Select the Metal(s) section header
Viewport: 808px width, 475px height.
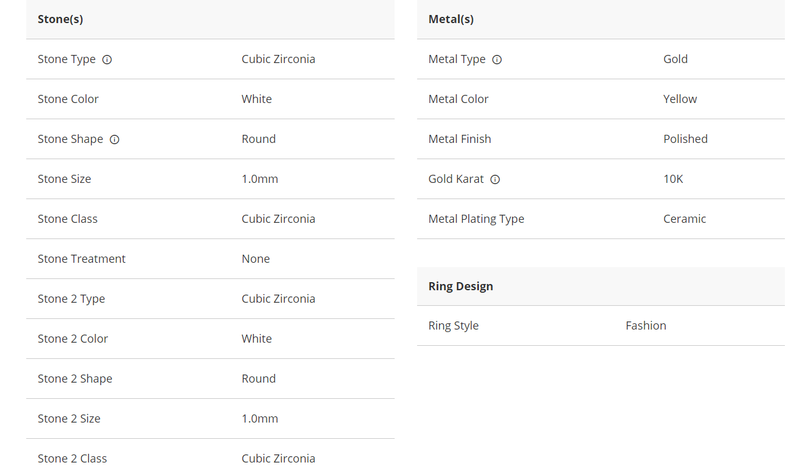451,19
